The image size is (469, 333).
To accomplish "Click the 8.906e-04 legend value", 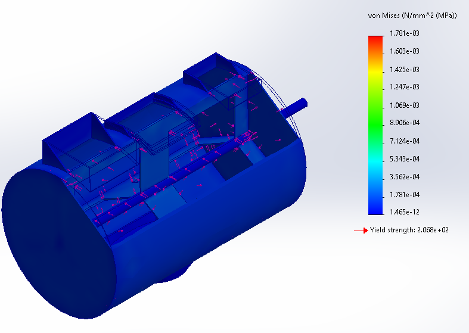I will (x=405, y=123).
